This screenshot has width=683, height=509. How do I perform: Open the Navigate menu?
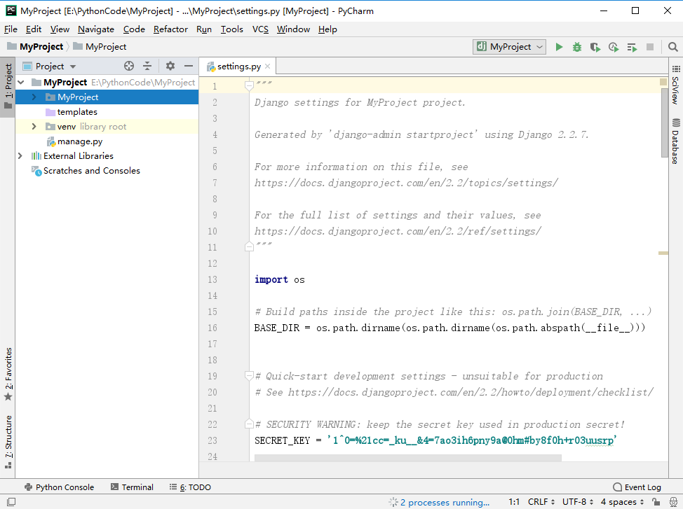pos(96,29)
